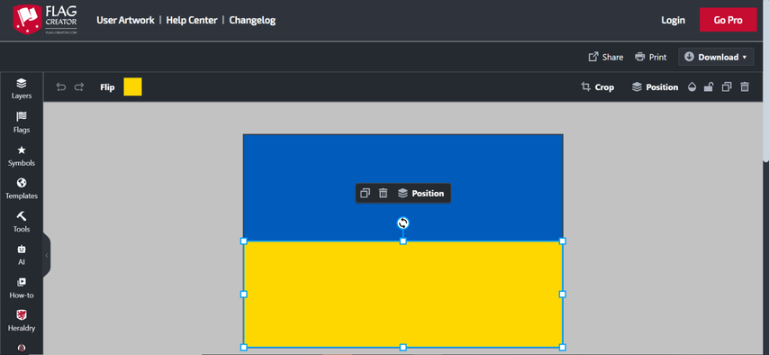This screenshot has width=769, height=355.
Task: Open the How-to sidebar panel
Action: coord(22,288)
